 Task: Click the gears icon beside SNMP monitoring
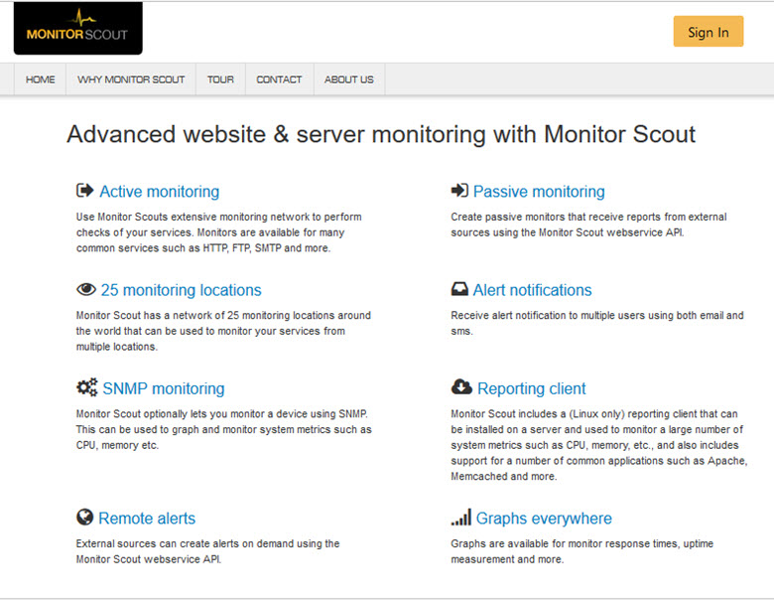coord(87,387)
